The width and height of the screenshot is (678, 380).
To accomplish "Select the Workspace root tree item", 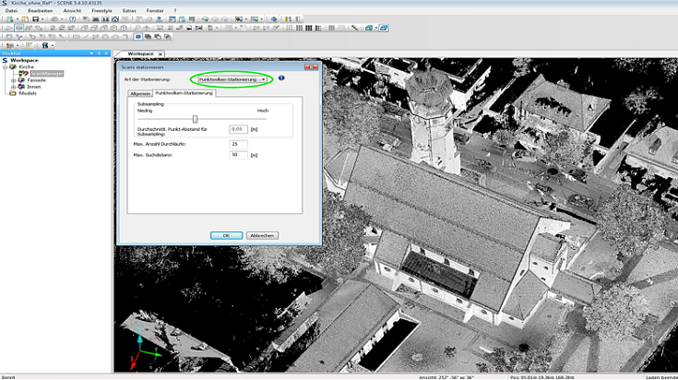I will pos(24,61).
